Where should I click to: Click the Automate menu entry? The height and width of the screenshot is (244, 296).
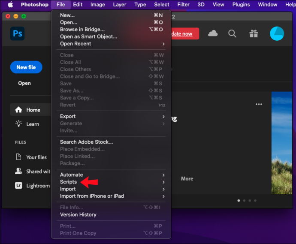111,175
